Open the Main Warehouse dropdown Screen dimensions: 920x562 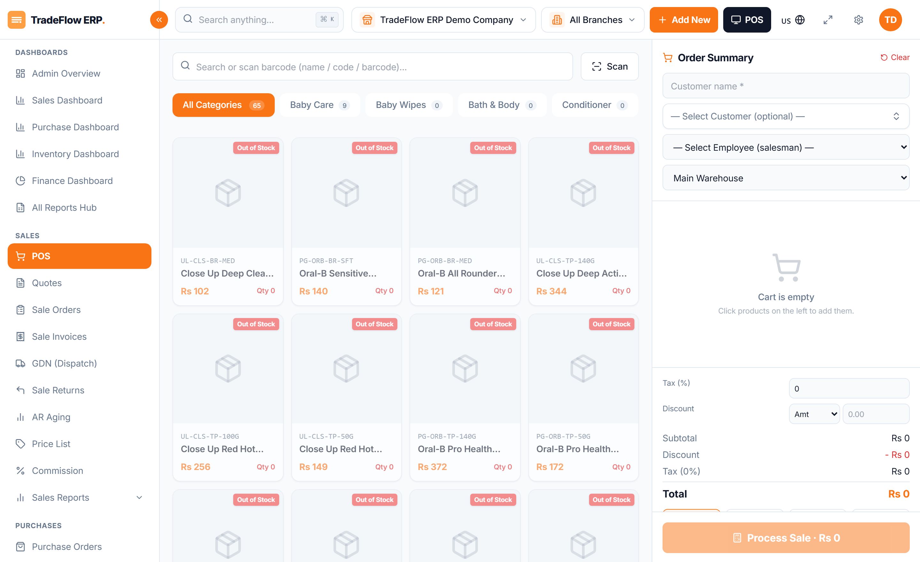pyautogui.click(x=786, y=178)
